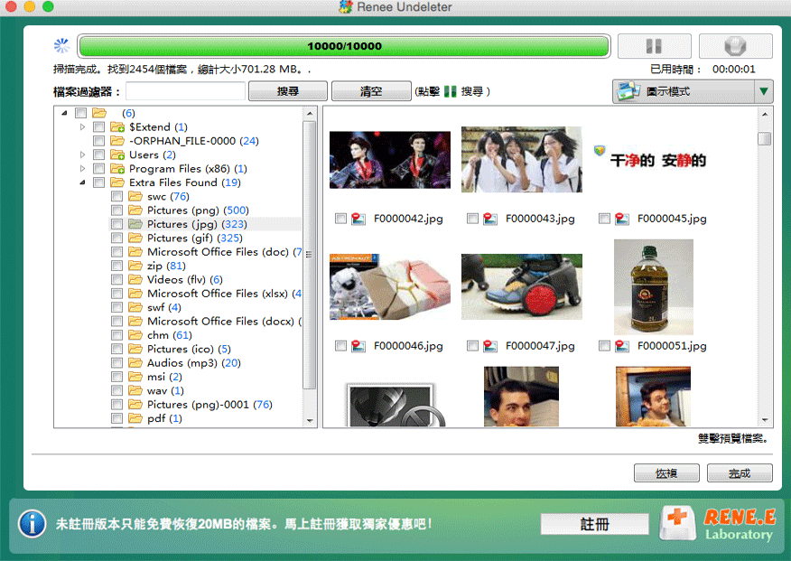791x561 pixels.
Task: Click the chm folder icon
Action: pos(135,334)
